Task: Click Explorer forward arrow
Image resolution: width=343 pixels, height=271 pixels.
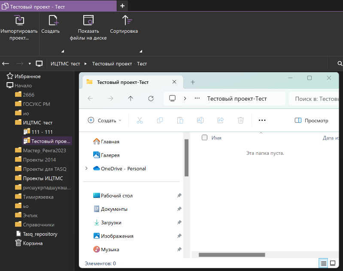Action: 110,99
